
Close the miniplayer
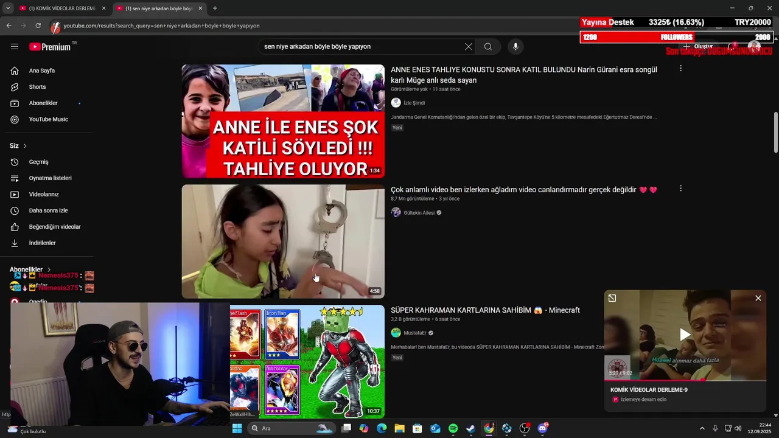[x=758, y=298]
